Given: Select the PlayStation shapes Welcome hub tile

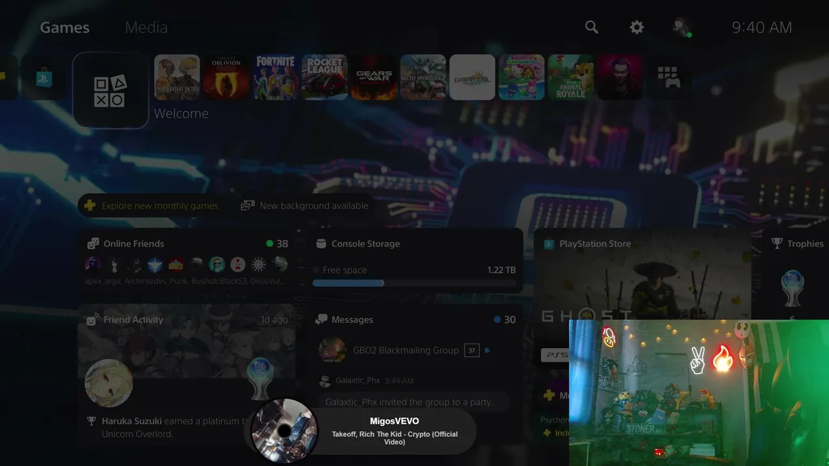Looking at the screenshot, I should (111, 91).
